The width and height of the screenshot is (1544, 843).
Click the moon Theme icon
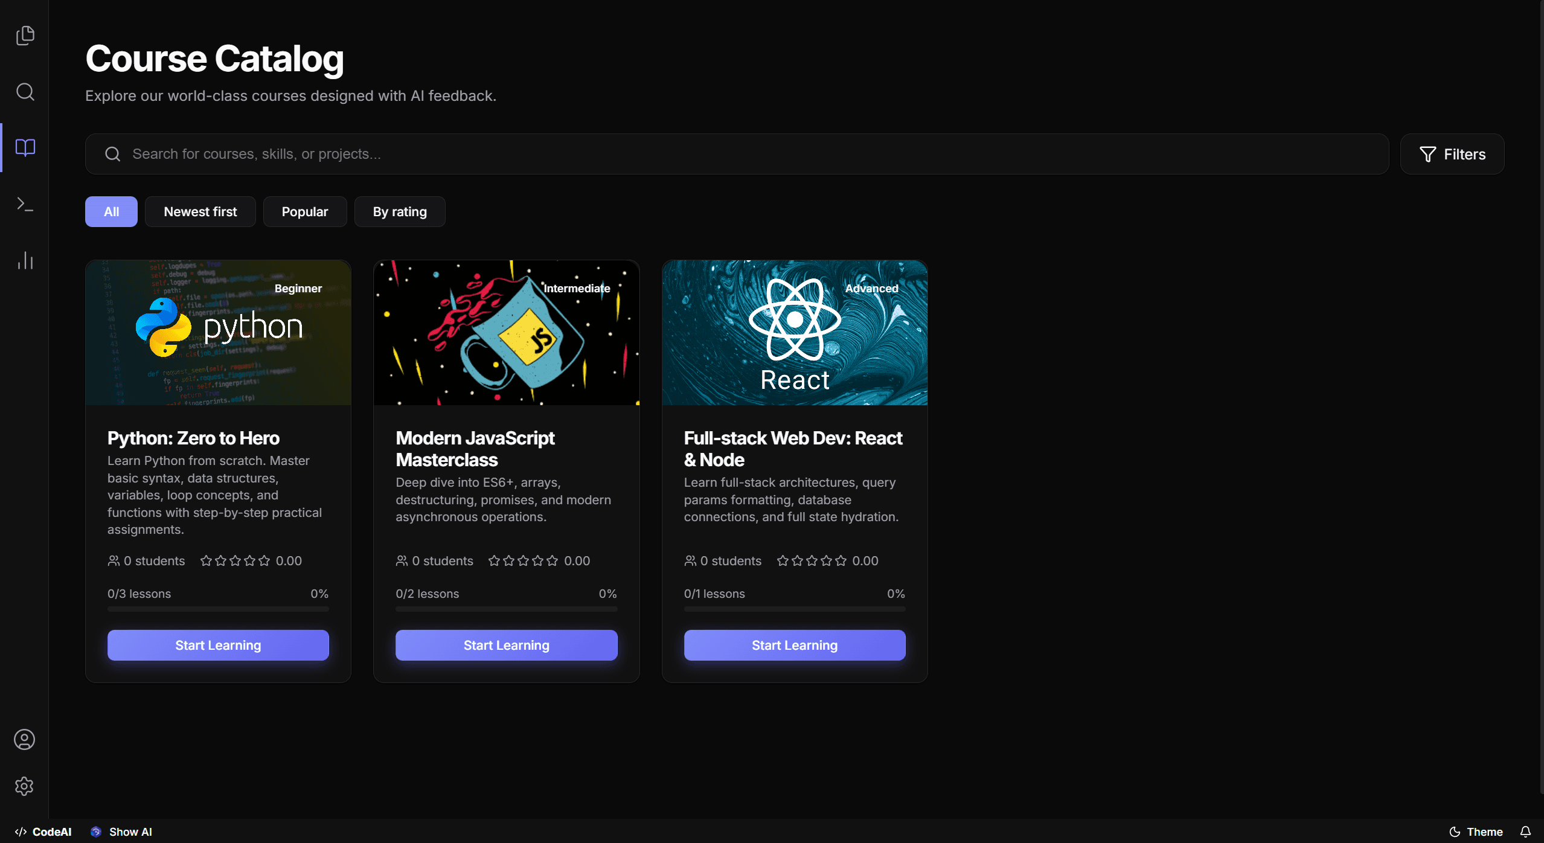[x=1455, y=832]
